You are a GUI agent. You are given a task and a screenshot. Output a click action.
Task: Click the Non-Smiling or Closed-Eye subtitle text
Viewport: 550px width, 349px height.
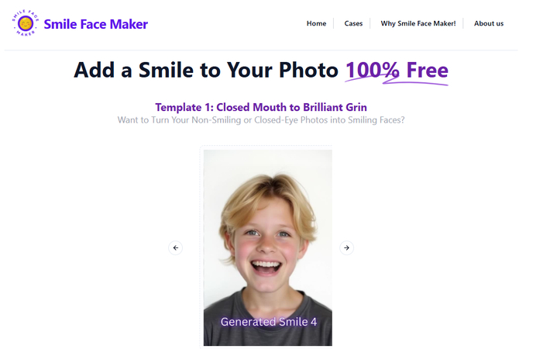[x=261, y=120]
